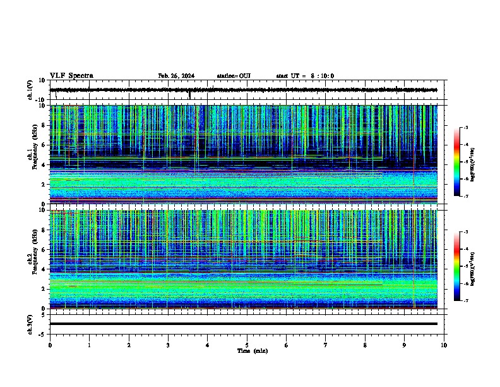Click the "2" kHz tick on ch.2 spectrogram
Viewport: 500px width, 387px height.
coord(44,289)
